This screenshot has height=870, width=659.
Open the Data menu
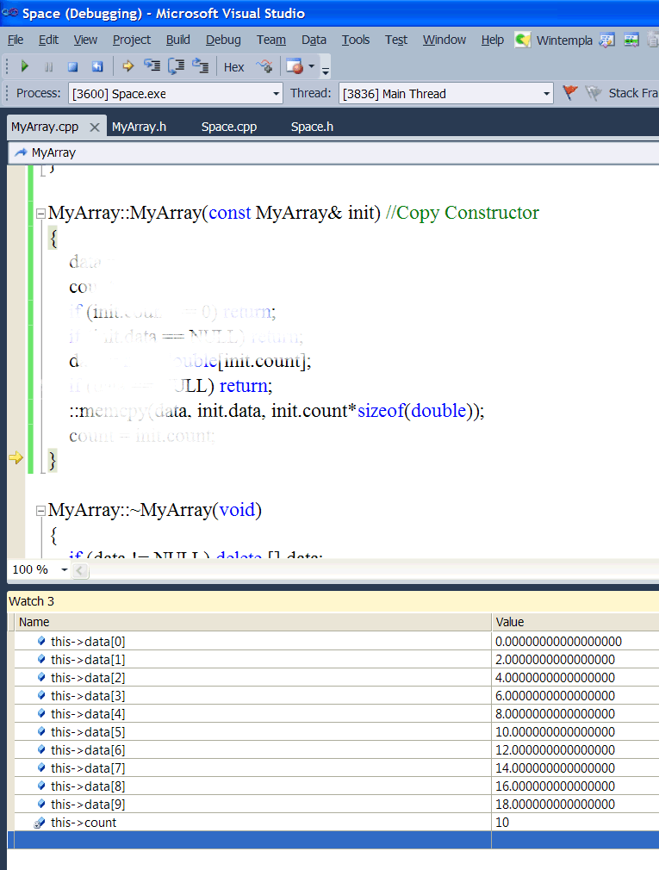pos(314,40)
